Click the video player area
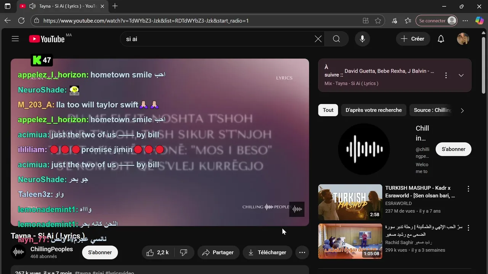The width and height of the screenshot is (488, 274). point(160,142)
